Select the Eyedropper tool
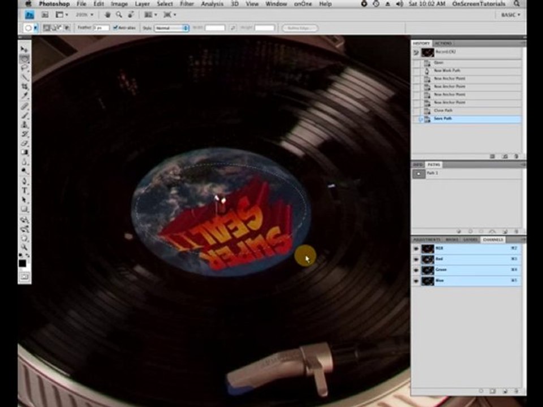 click(24, 96)
